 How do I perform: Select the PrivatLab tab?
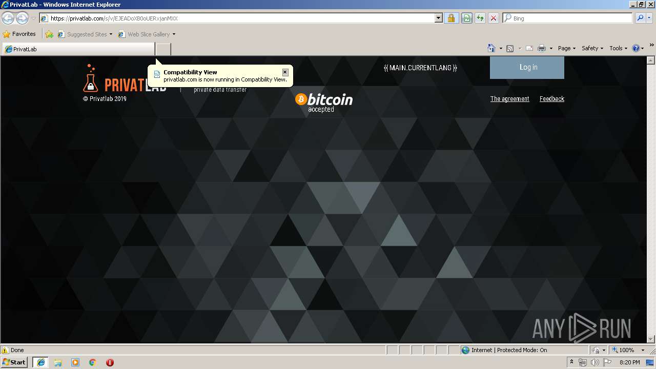pos(78,49)
